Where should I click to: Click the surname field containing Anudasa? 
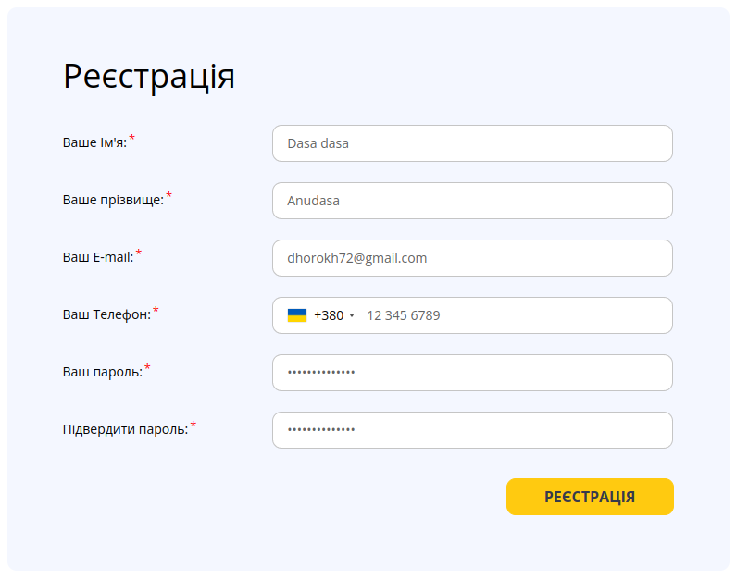point(472,201)
